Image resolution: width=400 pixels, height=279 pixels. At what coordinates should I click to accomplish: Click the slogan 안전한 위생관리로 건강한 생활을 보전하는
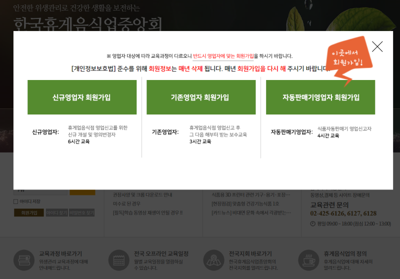click(76, 8)
